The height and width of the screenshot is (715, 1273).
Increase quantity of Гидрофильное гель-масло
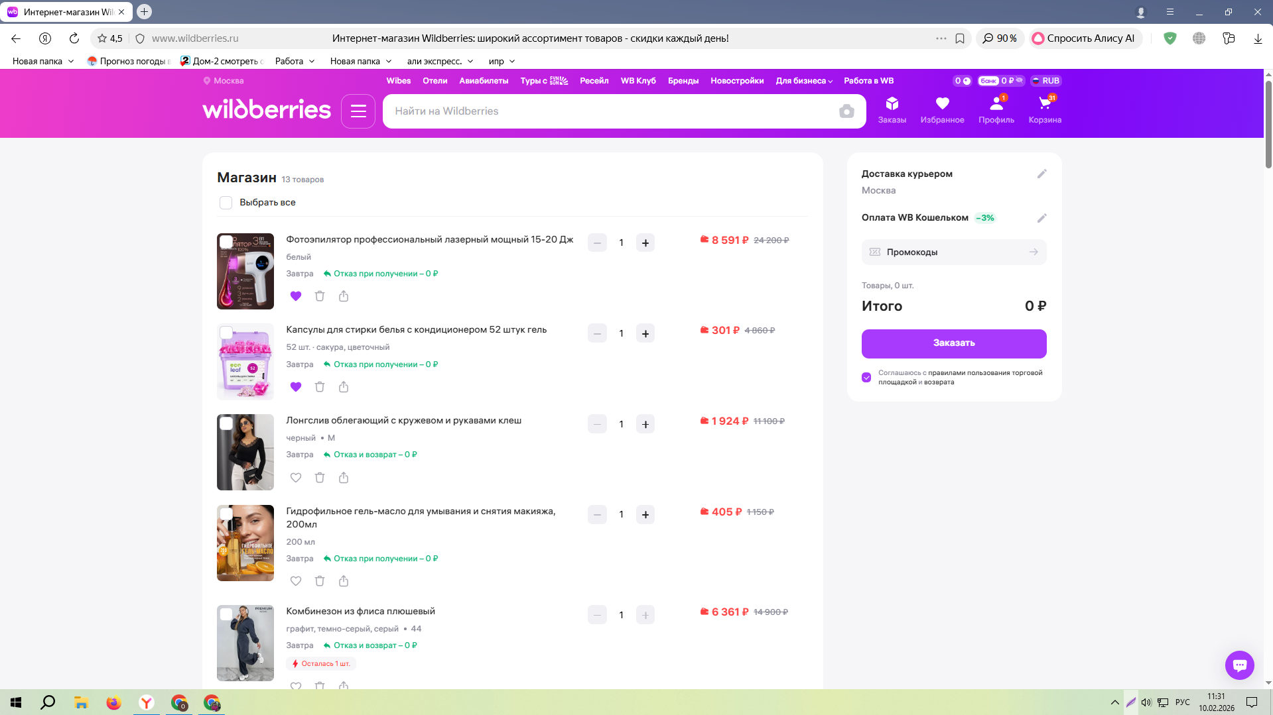pyautogui.click(x=645, y=515)
